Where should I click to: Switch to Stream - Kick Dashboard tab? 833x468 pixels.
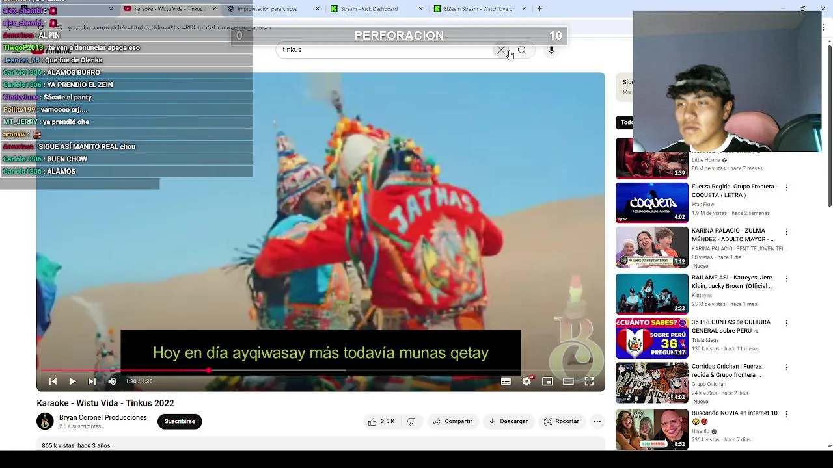click(369, 9)
